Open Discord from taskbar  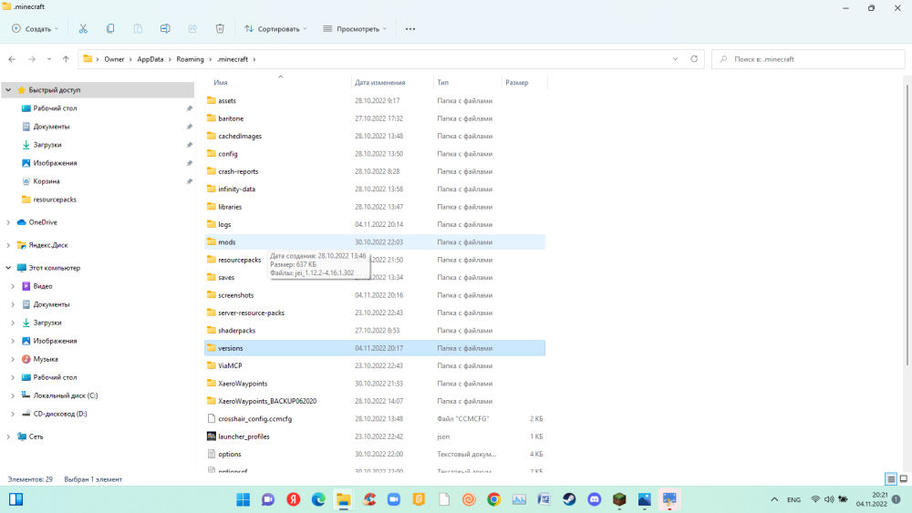coord(594,499)
